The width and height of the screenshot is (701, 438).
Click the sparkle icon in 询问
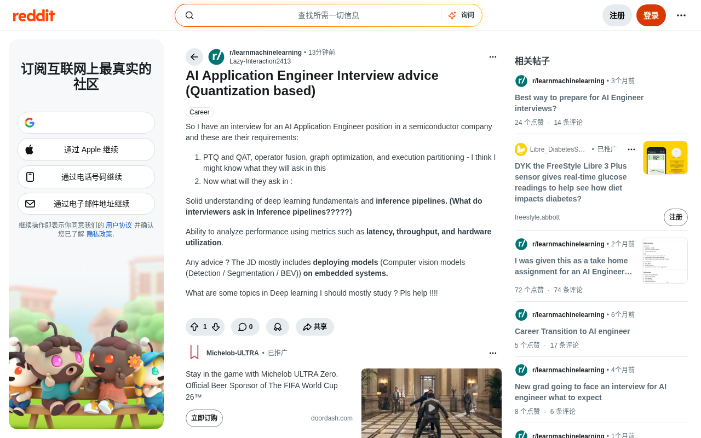(452, 15)
